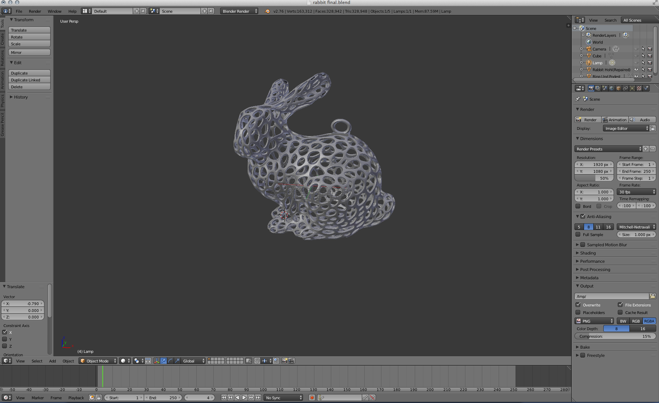Click the Rotate manipulator arc icon
This screenshot has height=403, width=659.
[x=170, y=361]
